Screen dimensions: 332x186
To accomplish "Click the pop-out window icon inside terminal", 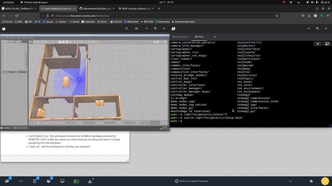I will [x=327, y=43].
